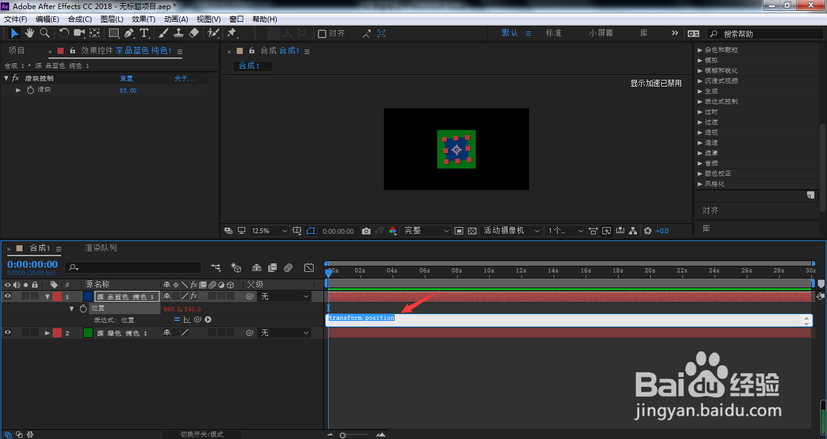This screenshot has height=439, width=827.
Task: Select the Zoom magnifier tool
Action: click(45, 33)
